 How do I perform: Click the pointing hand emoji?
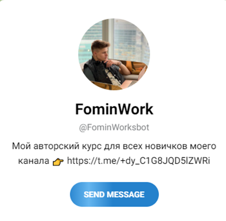coord(58,162)
